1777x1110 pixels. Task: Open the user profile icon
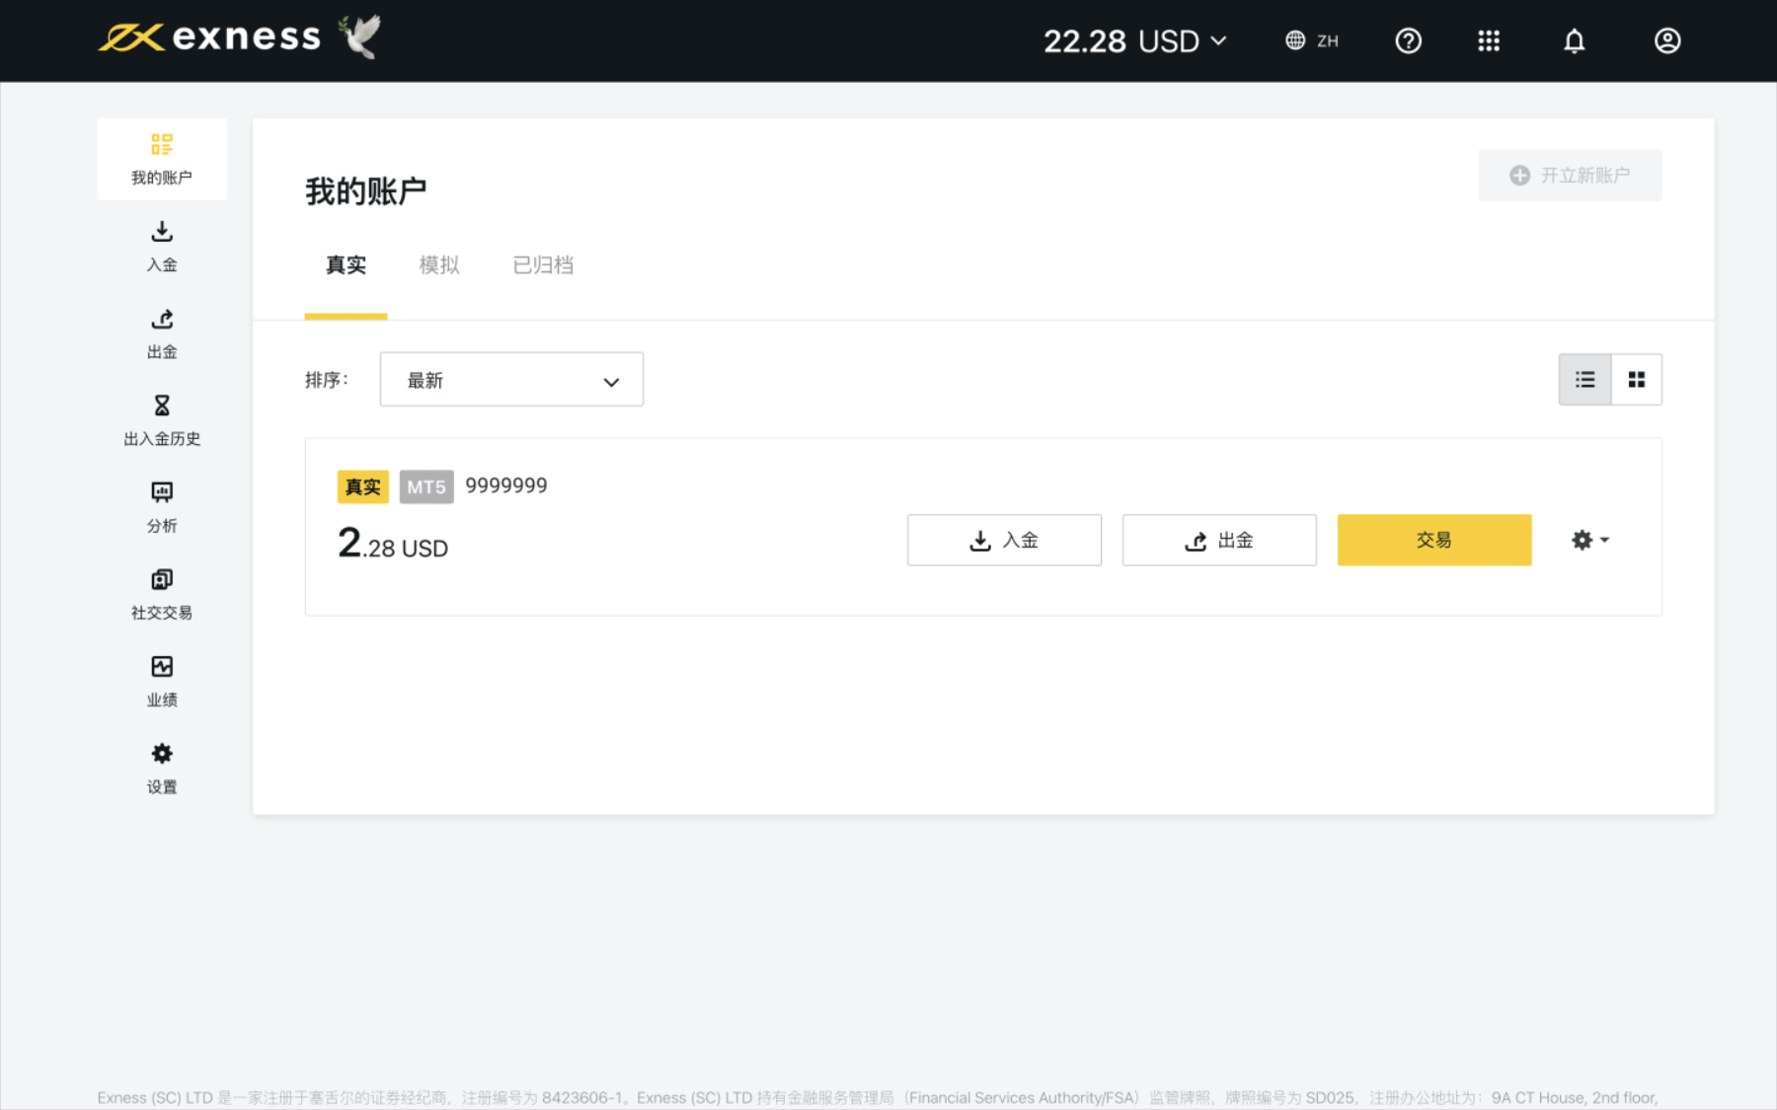click(1667, 40)
